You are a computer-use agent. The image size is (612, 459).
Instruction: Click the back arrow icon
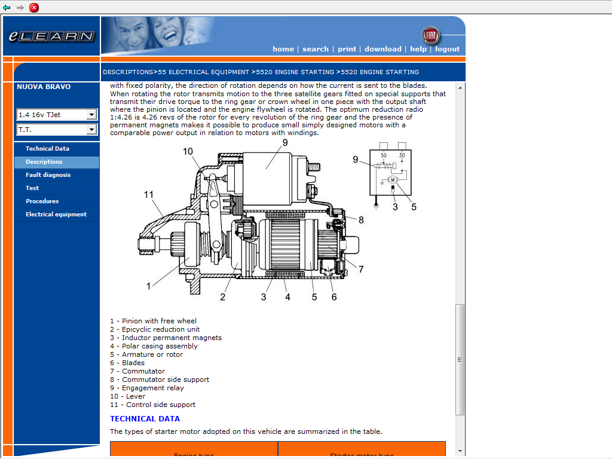point(7,7)
